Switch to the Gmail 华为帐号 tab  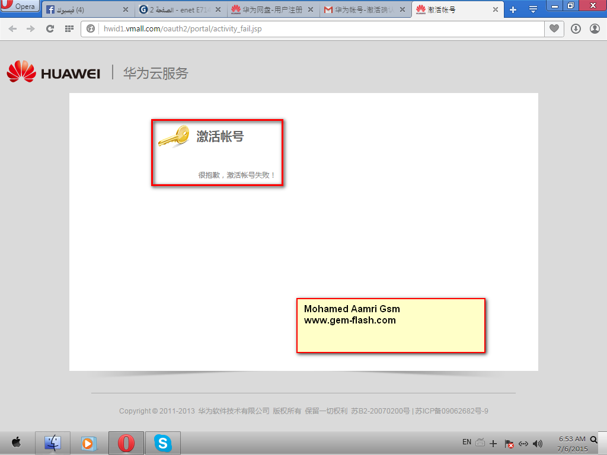coord(365,9)
